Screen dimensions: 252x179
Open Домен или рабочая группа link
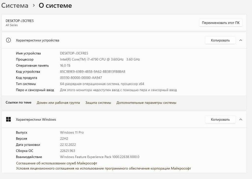(x=58, y=103)
